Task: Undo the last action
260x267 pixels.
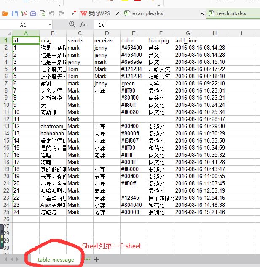Action: click(52, 13)
